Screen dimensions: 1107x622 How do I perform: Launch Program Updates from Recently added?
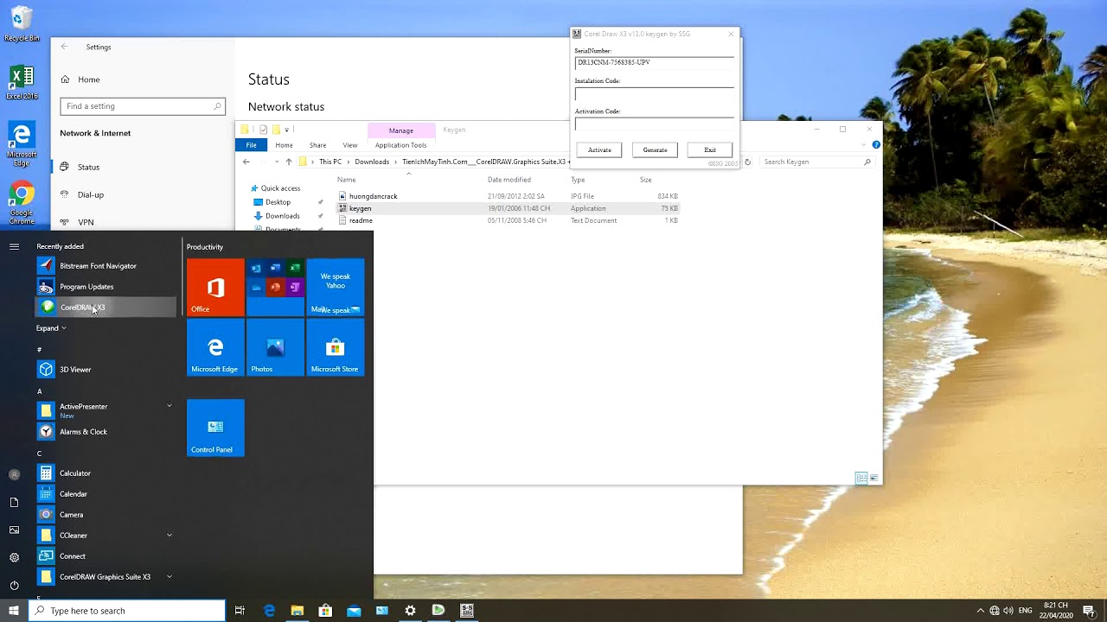tap(106, 287)
